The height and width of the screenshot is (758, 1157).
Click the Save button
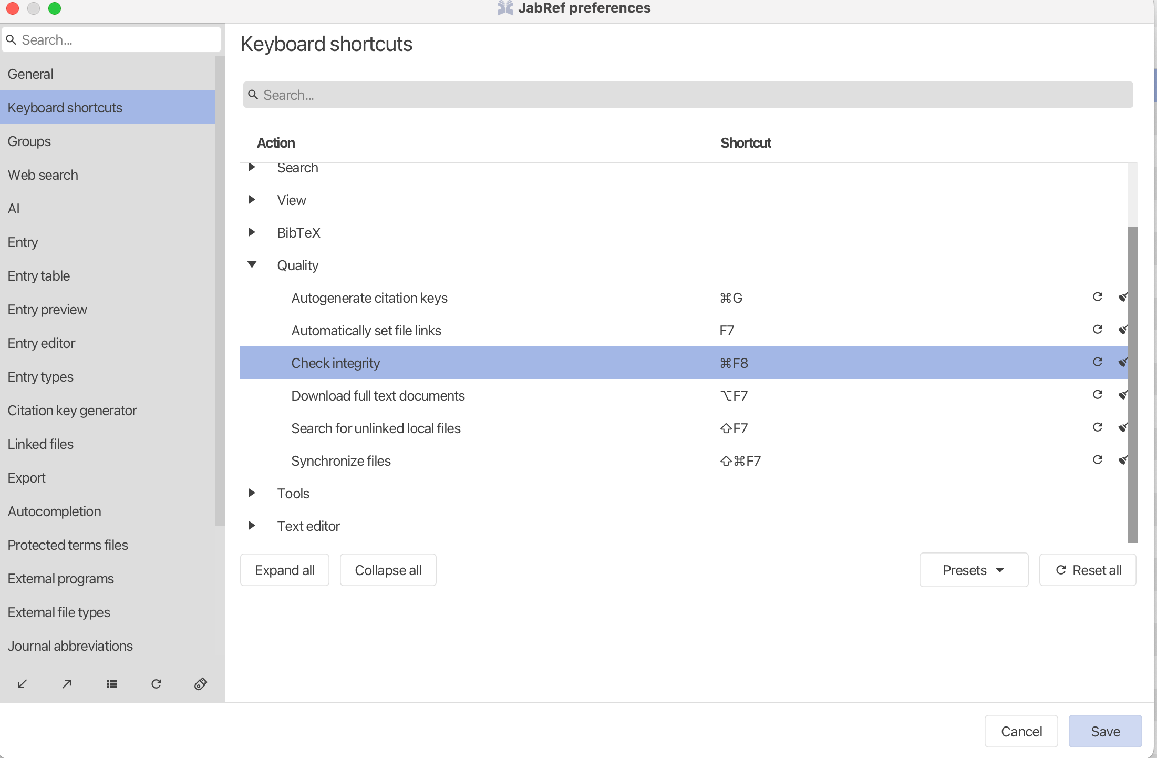[1105, 731]
